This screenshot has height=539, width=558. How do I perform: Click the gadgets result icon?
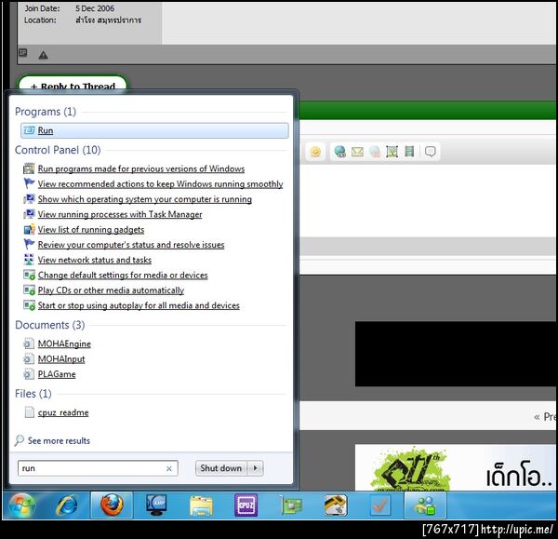[x=29, y=229]
